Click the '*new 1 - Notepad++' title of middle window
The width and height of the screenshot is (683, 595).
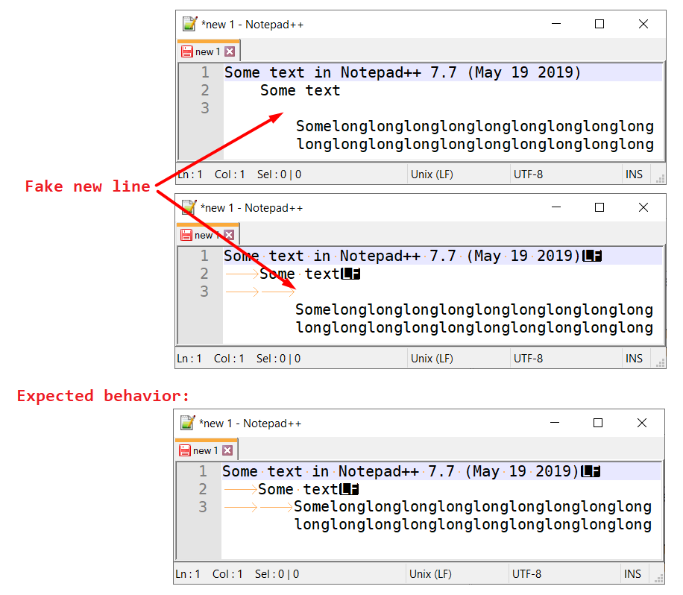point(251,208)
